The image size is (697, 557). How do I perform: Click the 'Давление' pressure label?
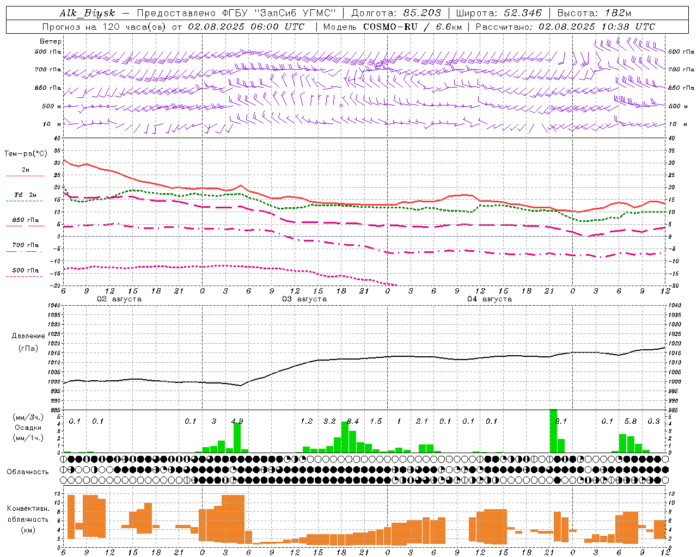28,336
